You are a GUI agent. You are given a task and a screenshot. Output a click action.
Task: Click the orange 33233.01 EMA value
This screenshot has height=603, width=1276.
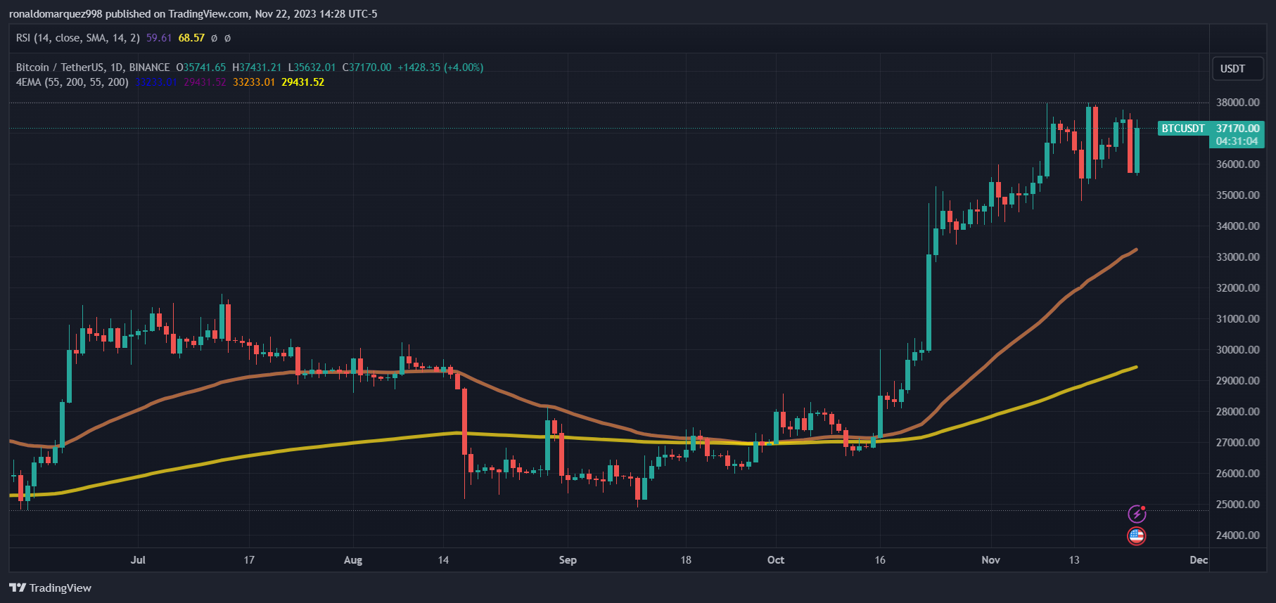pyautogui.click(x=253, y=82)
